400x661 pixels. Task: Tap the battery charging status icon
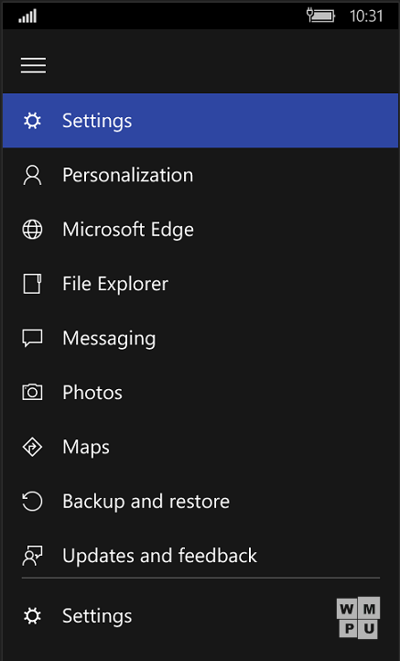click(320, 16)
